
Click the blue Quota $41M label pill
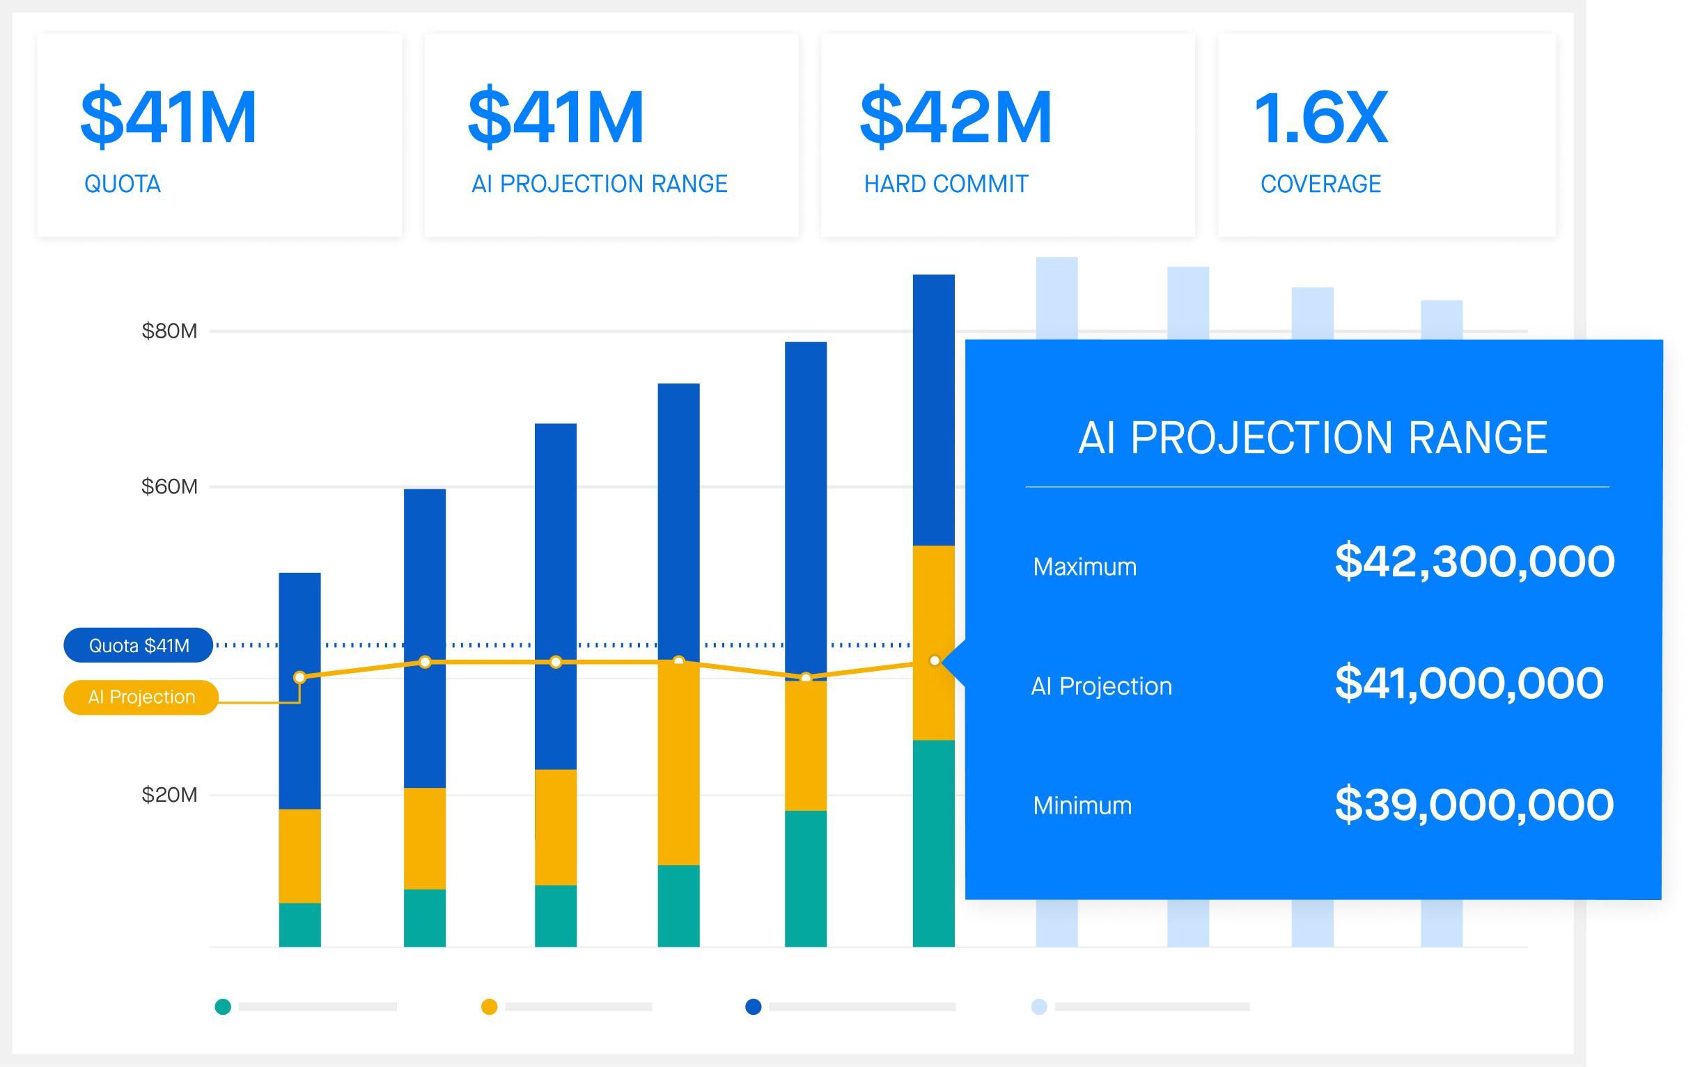(139, 645)
